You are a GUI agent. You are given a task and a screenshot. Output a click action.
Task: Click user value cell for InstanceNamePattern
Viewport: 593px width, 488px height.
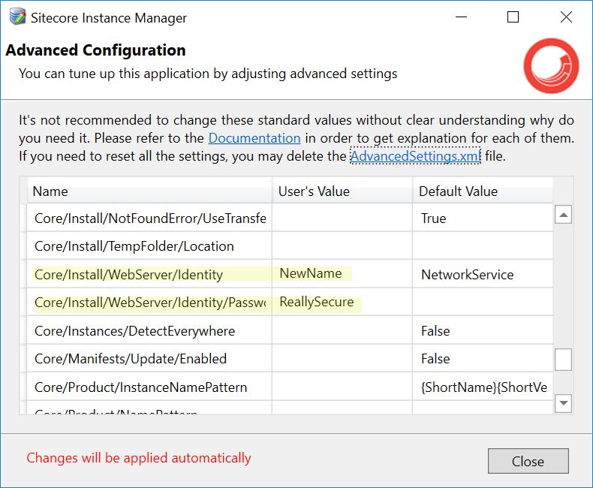[x=342, y=387]
